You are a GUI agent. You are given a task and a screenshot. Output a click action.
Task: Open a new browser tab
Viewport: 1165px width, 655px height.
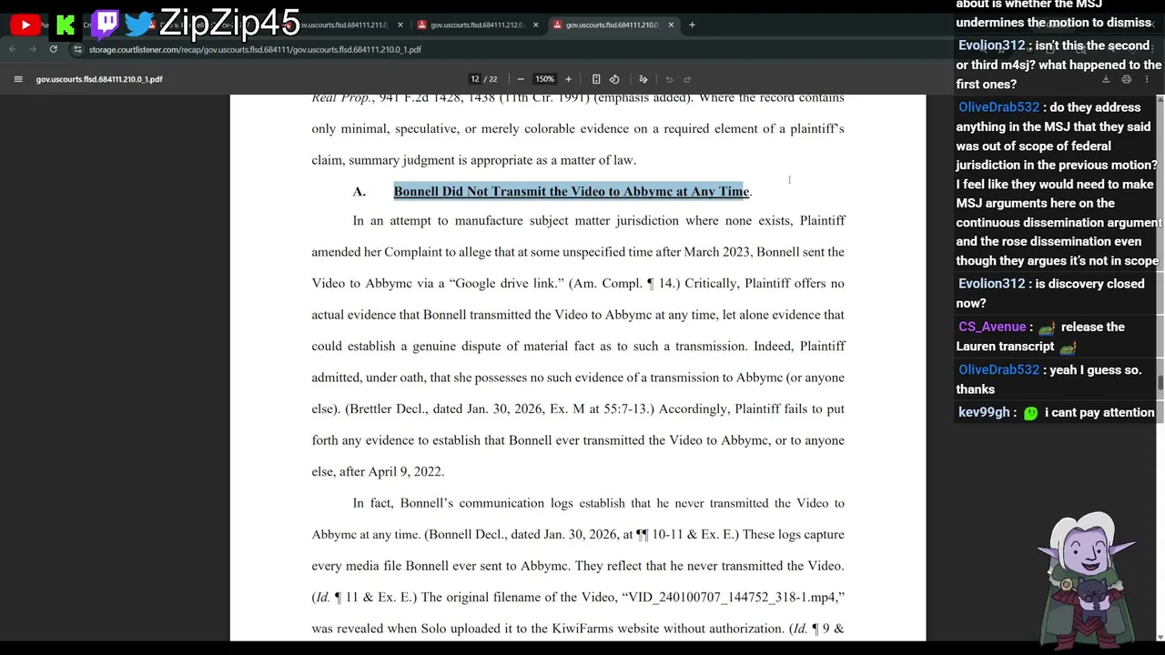(x=692, y=25)
